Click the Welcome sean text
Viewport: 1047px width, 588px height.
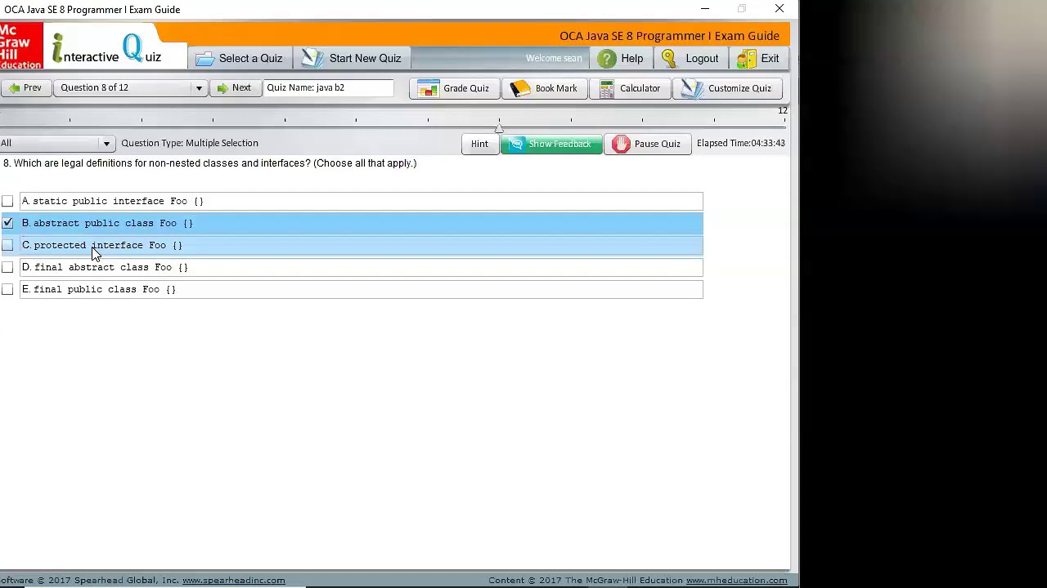[554, 59]
